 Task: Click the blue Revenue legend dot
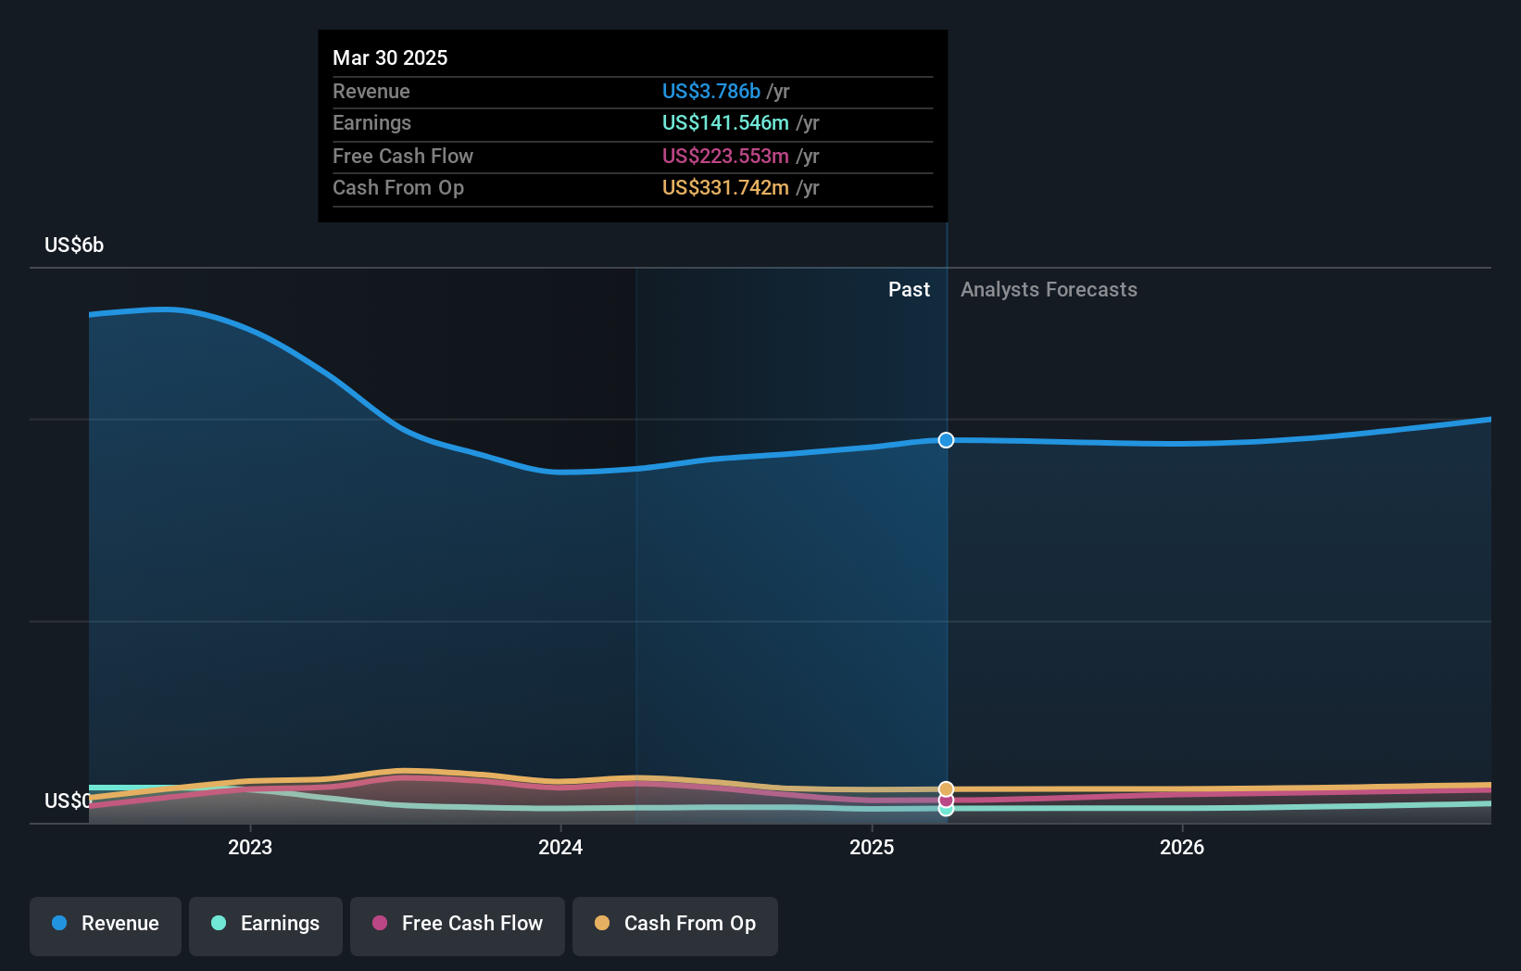pyautogui.click(x=59, y=923)
